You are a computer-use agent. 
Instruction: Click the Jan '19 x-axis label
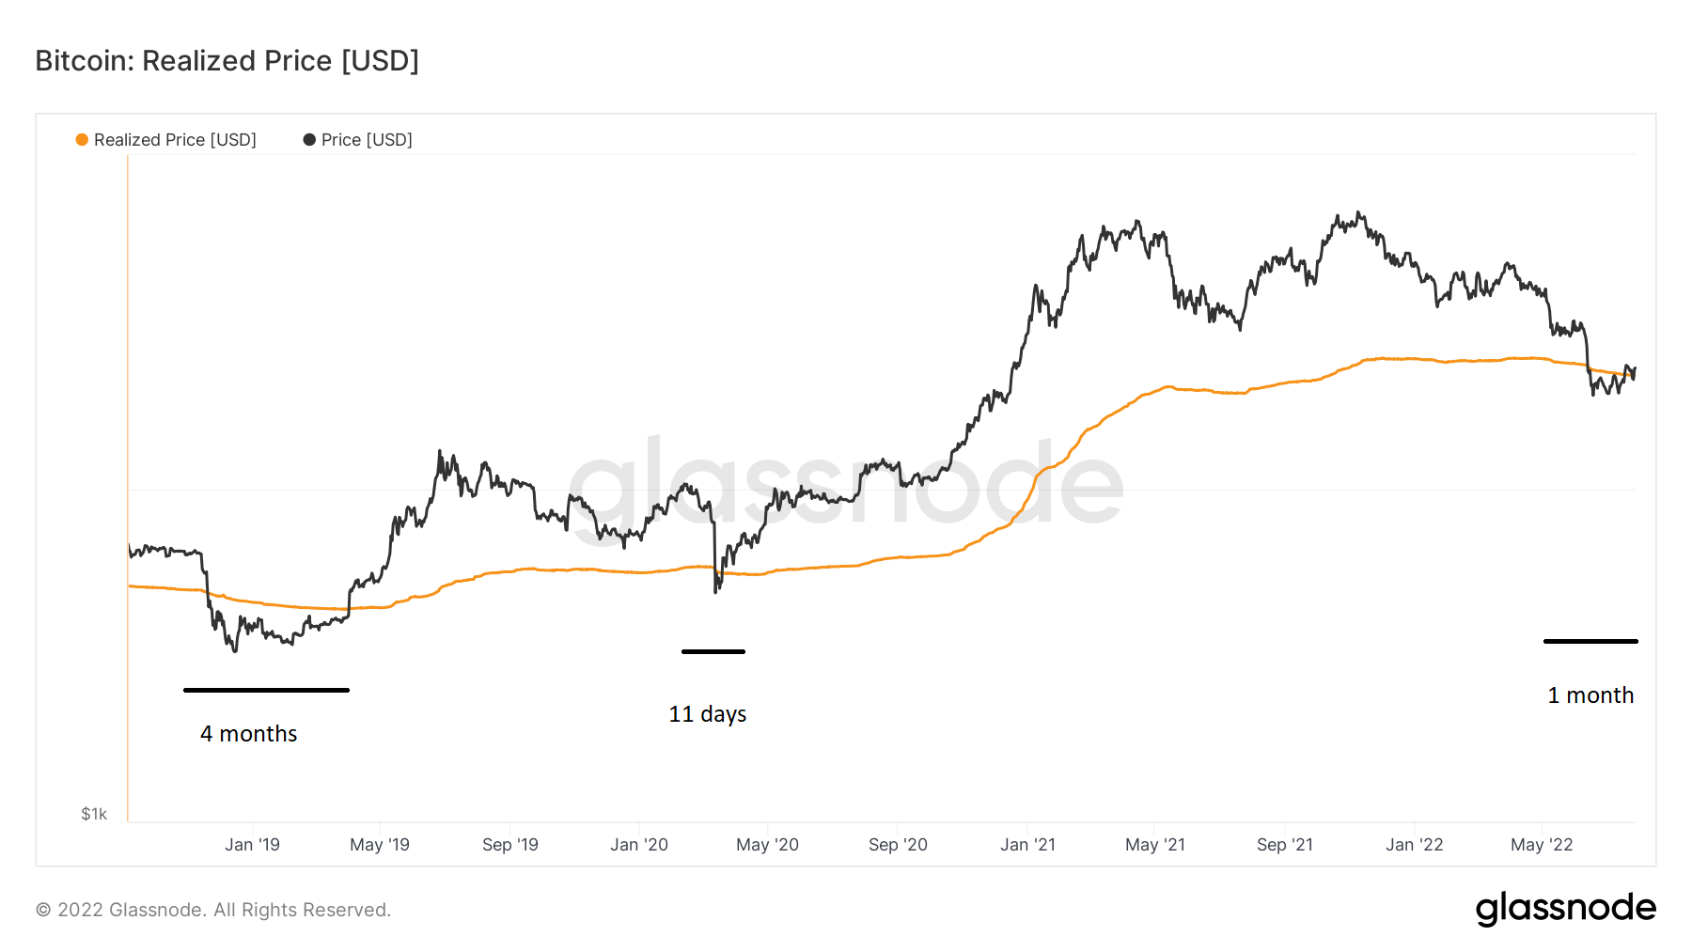click(252, 845)
